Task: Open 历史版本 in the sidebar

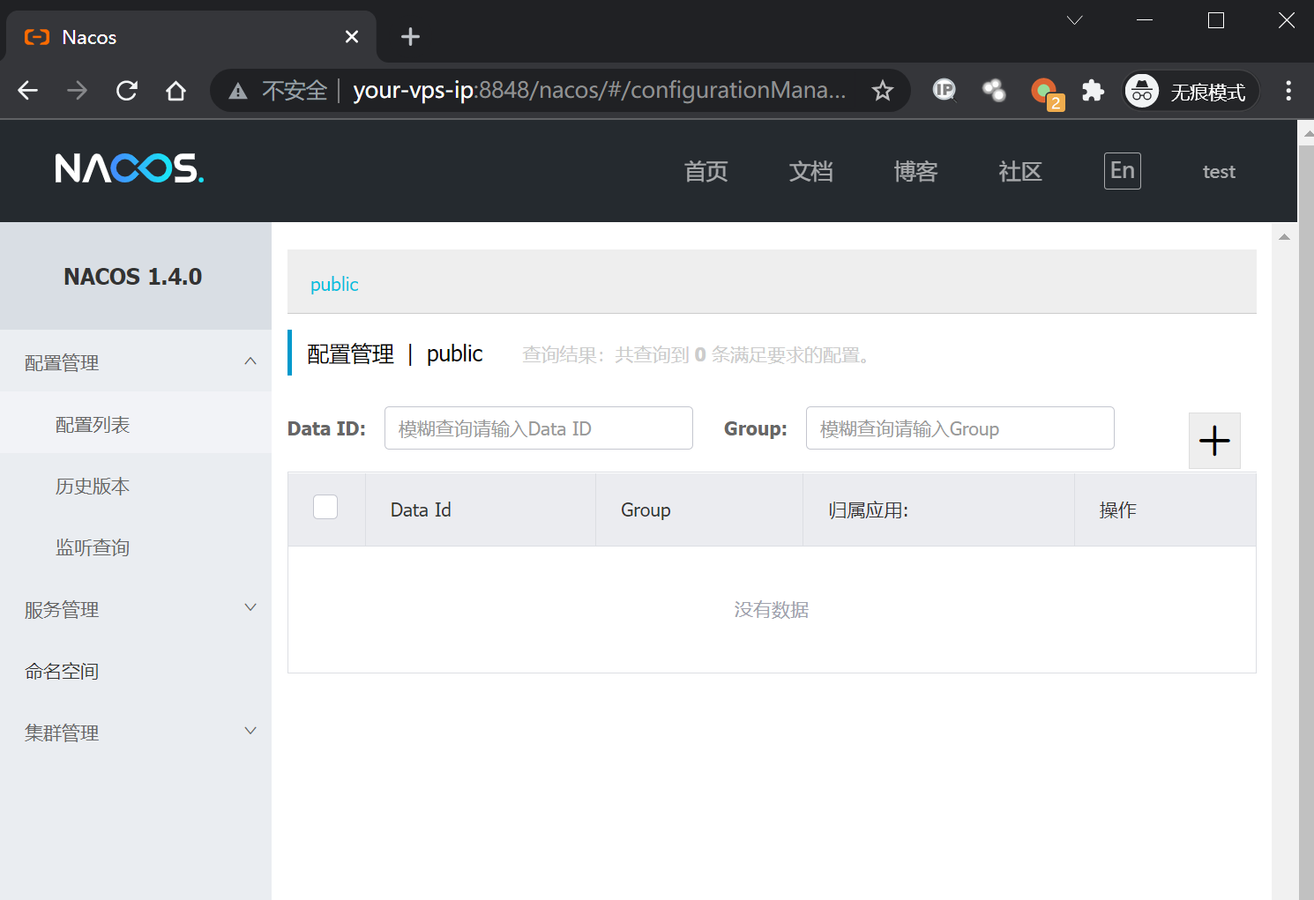Action: (x=93, y=487)
